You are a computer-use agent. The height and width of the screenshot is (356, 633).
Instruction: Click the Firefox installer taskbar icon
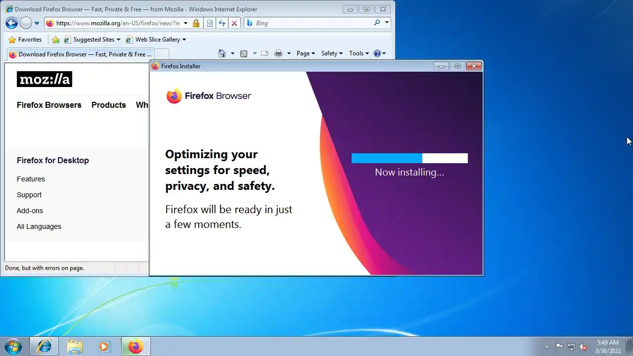pyautogui.click(x=136, y=346)
